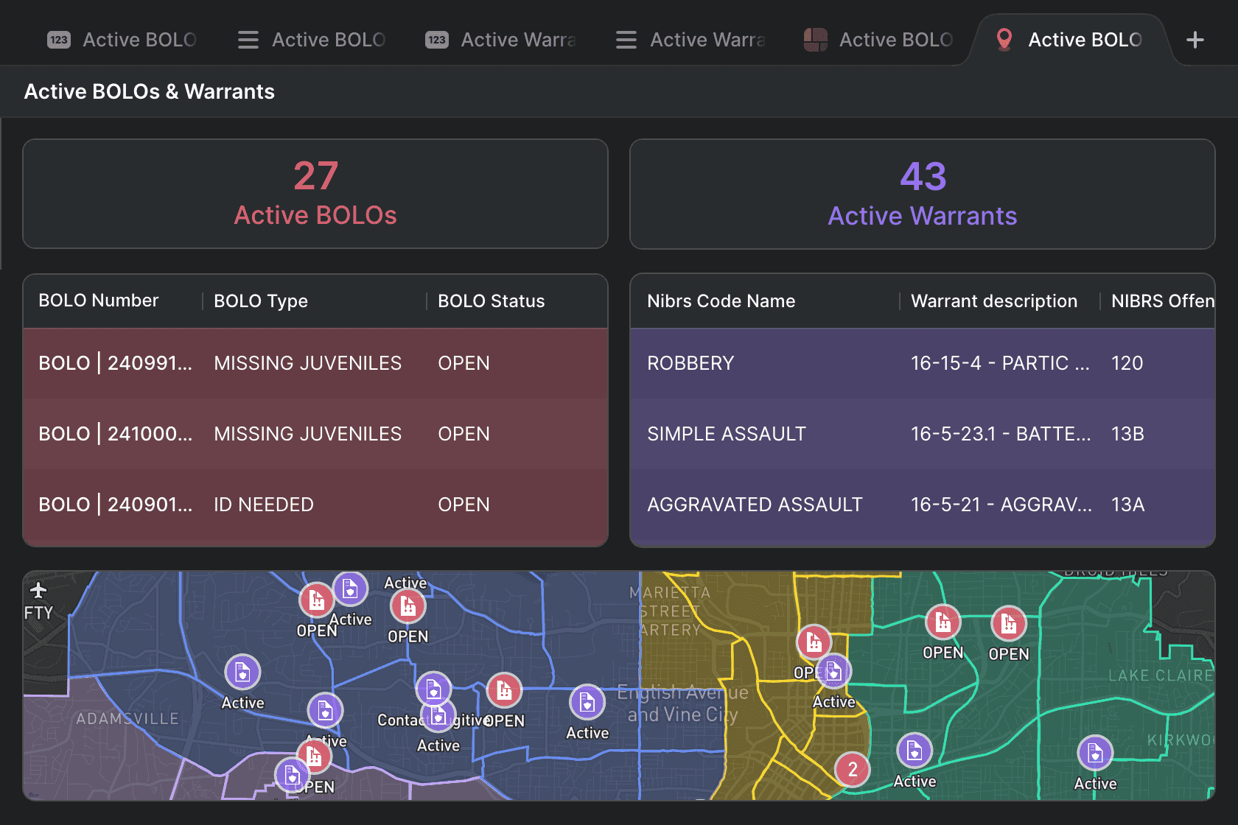The height and width of the screenshot is (825, 1238).
Task: Click the rightmost OPEN BOLO marker on map
Action: pyautogui.click(x=1008, y=625)
